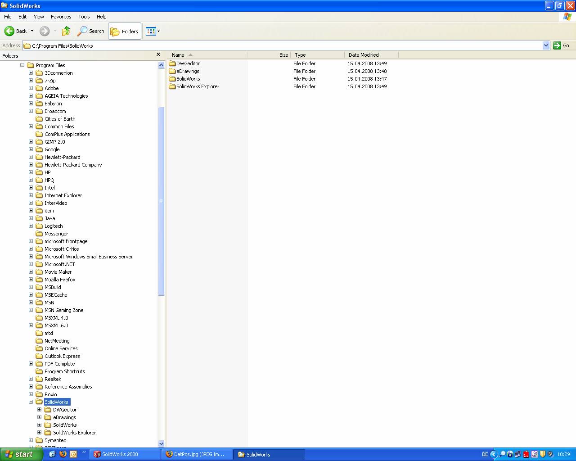Viewport: 576px width, 461px height.
Task: Open the Tools menu
Action: pyautogui.click(x=84, y=17)
